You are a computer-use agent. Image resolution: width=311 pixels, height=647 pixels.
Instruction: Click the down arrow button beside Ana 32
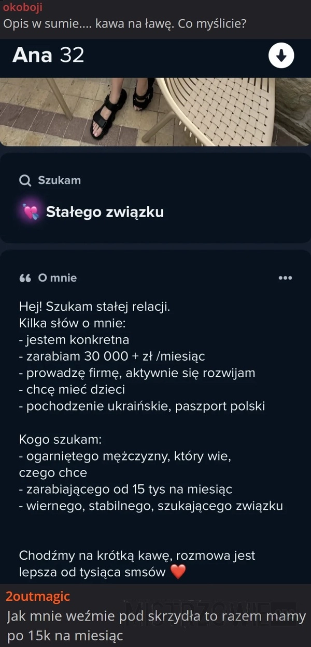click(281, 56)
